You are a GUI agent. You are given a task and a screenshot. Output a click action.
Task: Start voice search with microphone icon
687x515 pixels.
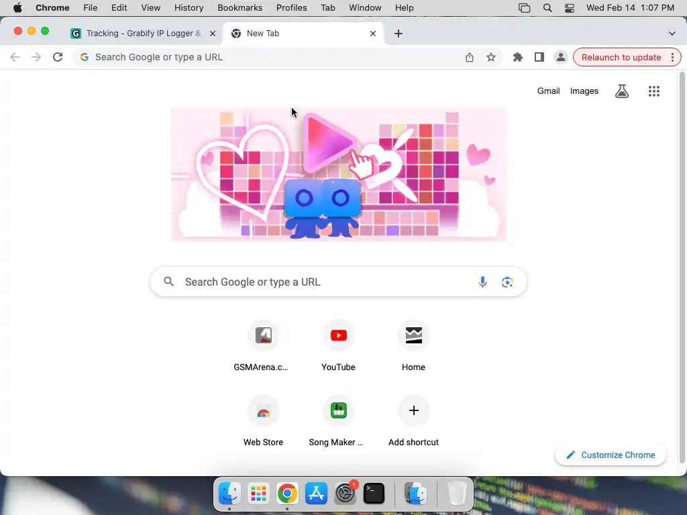tap(482, 282)
